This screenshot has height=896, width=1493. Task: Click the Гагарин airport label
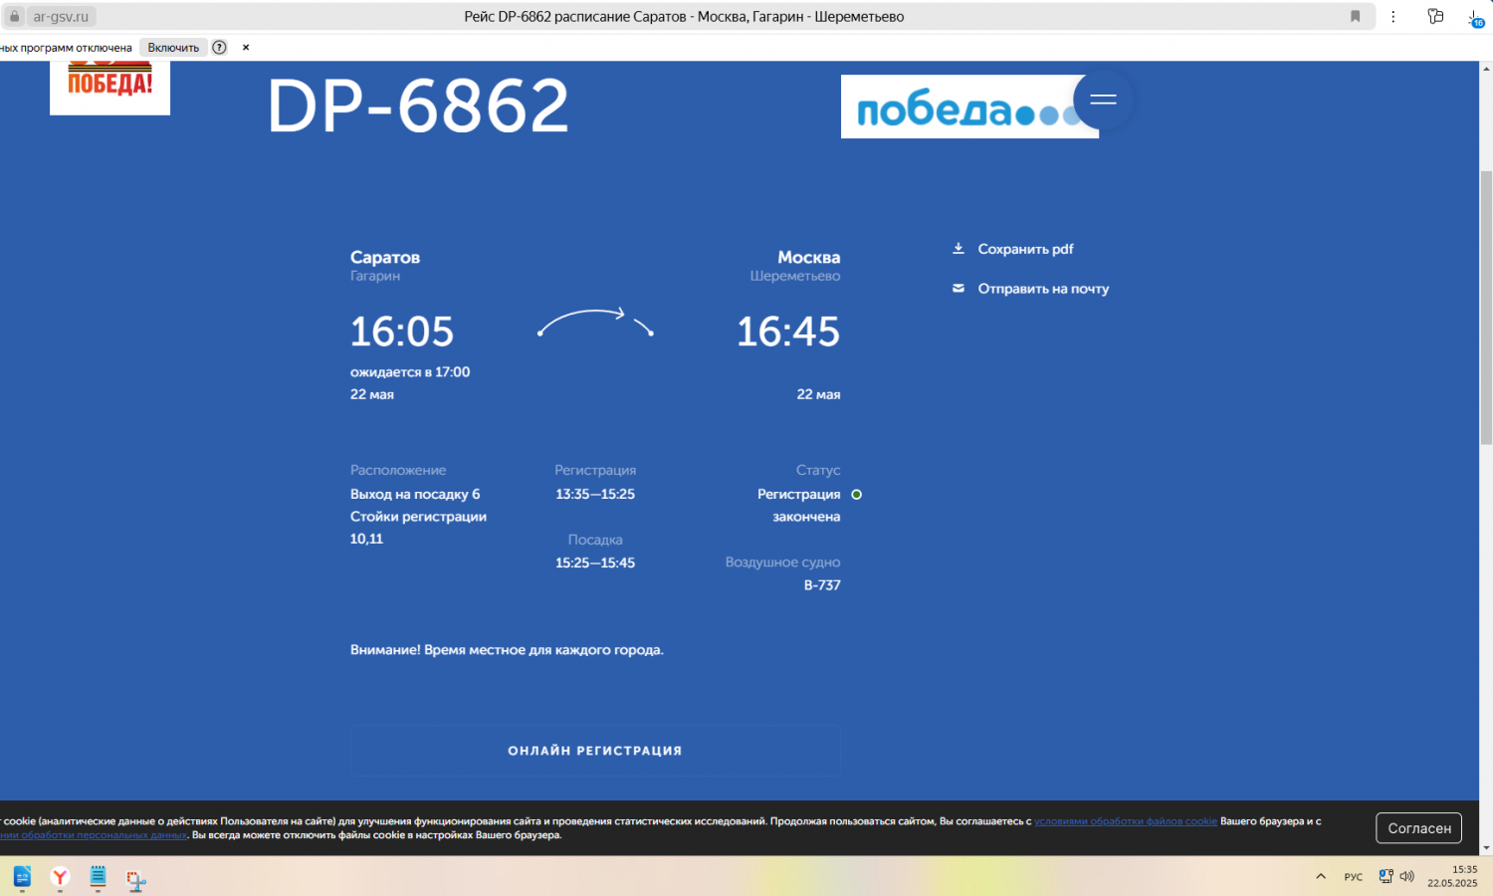375,276
